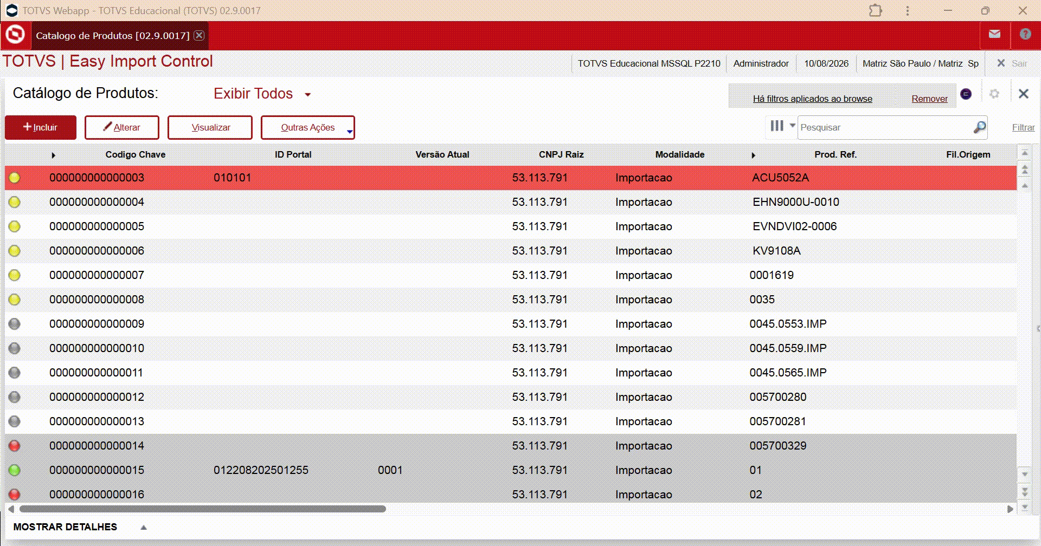Close the Catálogo de Produtos browse panel
The width and height of the screenshot is (1041, 546).
point(1024,94)
